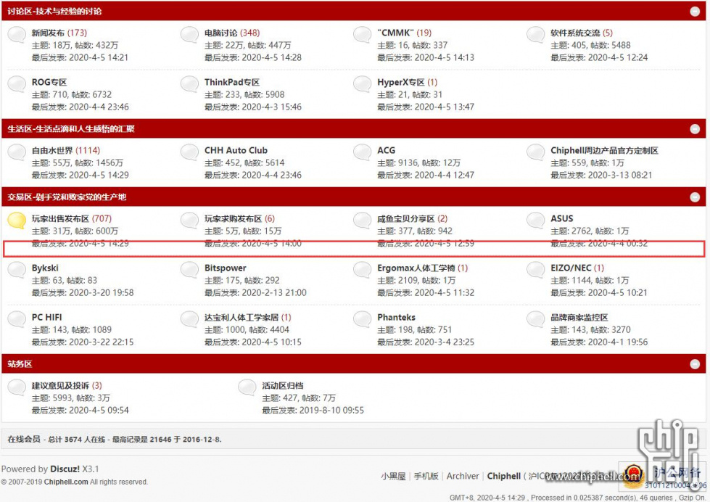Open the 电脑讨论 forum

point(221,33)
